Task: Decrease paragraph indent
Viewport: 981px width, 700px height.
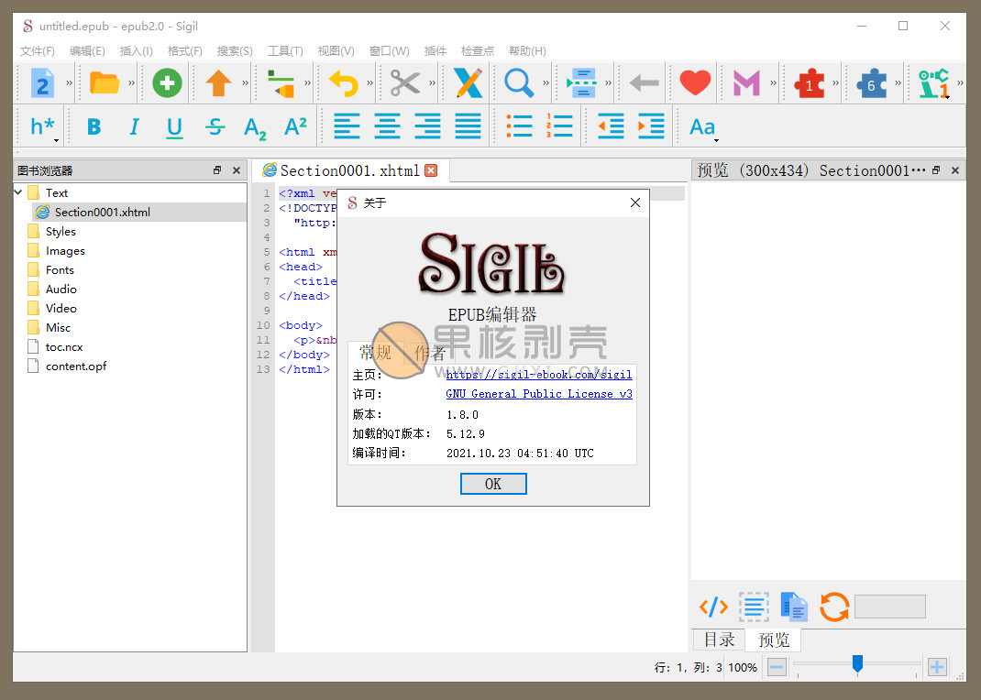Action: (x=611, y=126)
